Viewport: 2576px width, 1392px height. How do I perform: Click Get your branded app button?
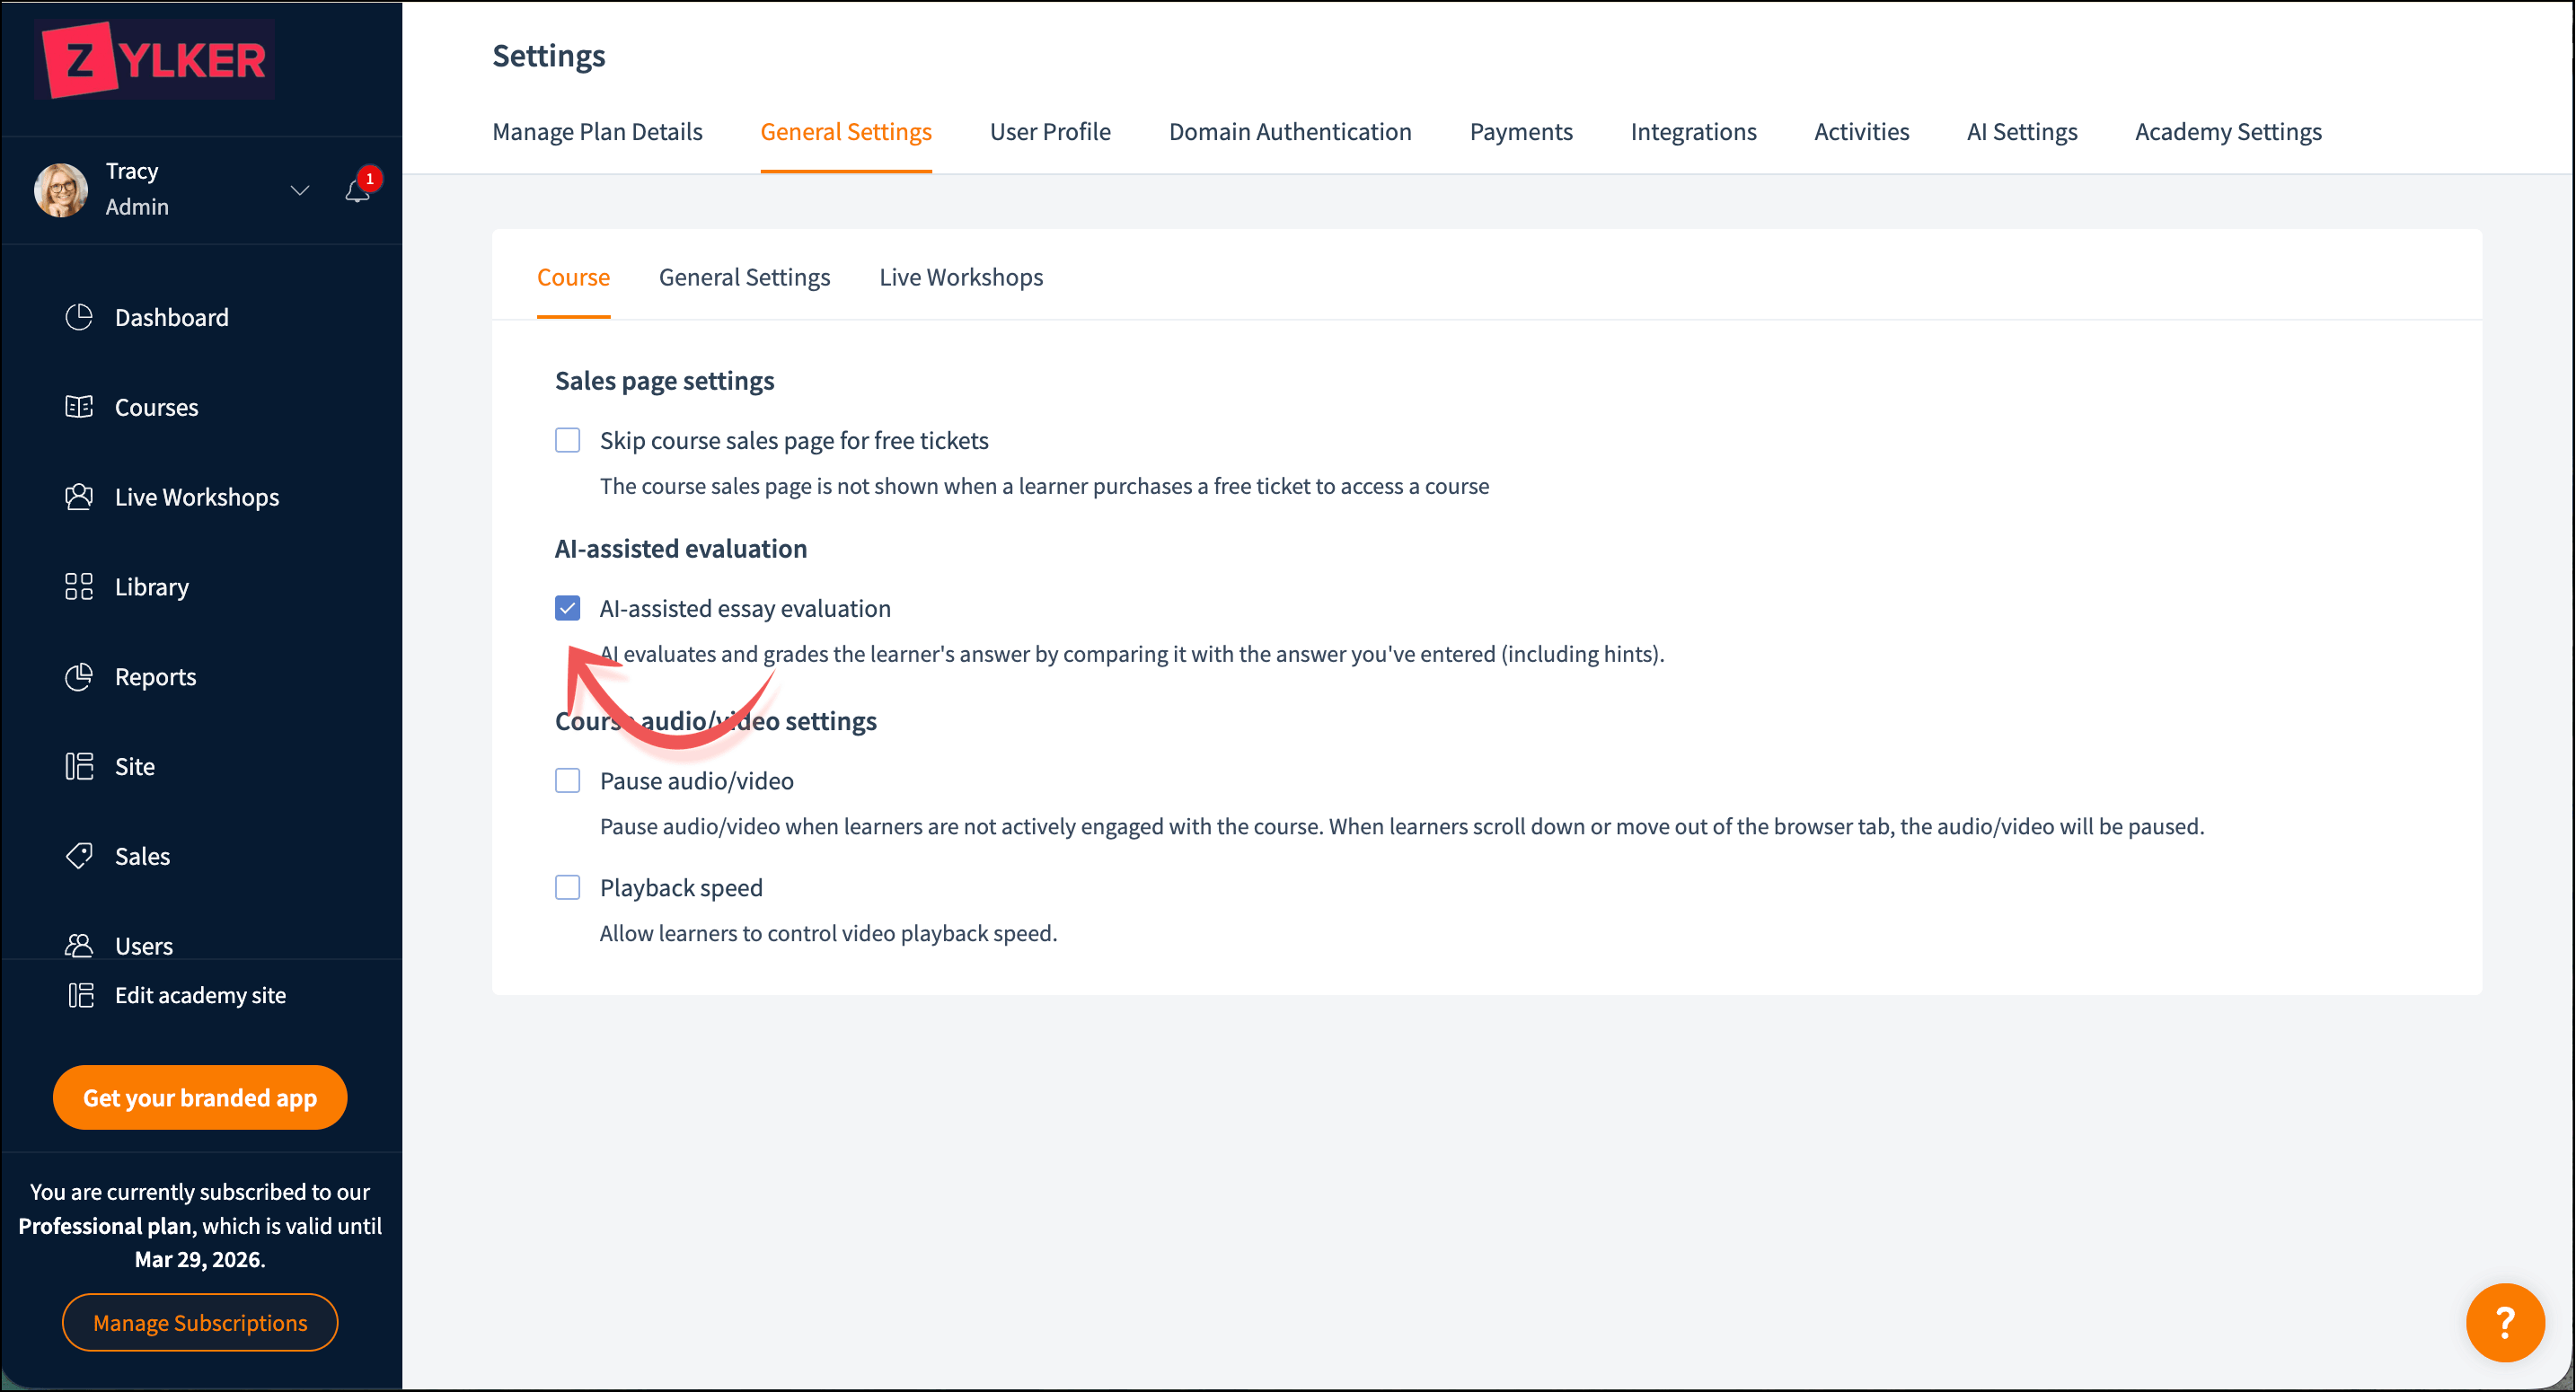[200, 1098]
